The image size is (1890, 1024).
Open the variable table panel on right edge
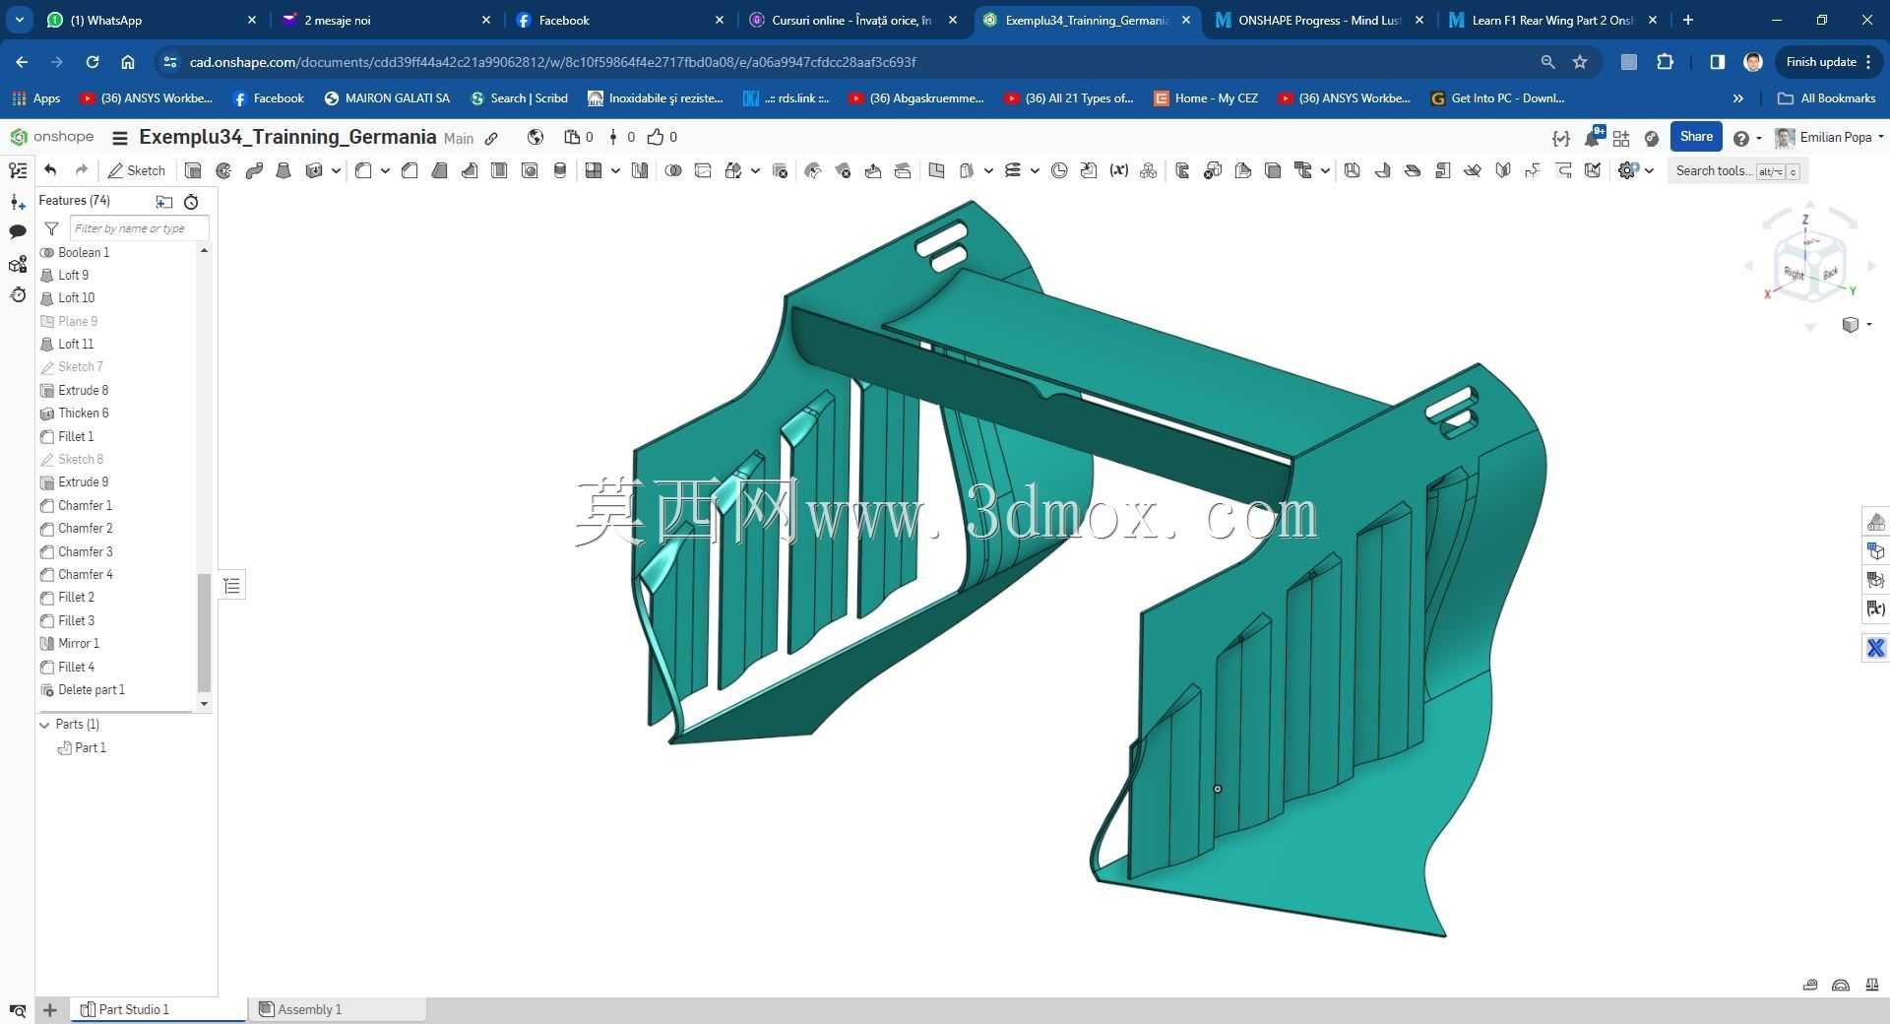pyautogui.click(x=1875, y=609)
